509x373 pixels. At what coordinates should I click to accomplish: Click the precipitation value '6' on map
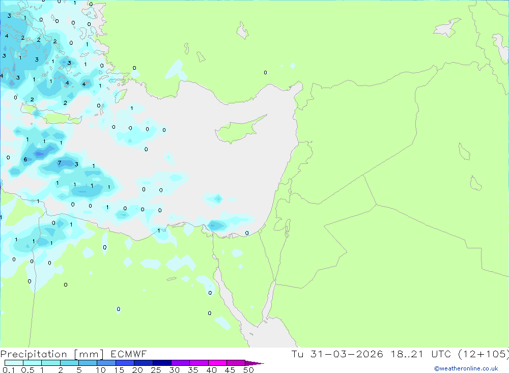(x=25, y=159)
